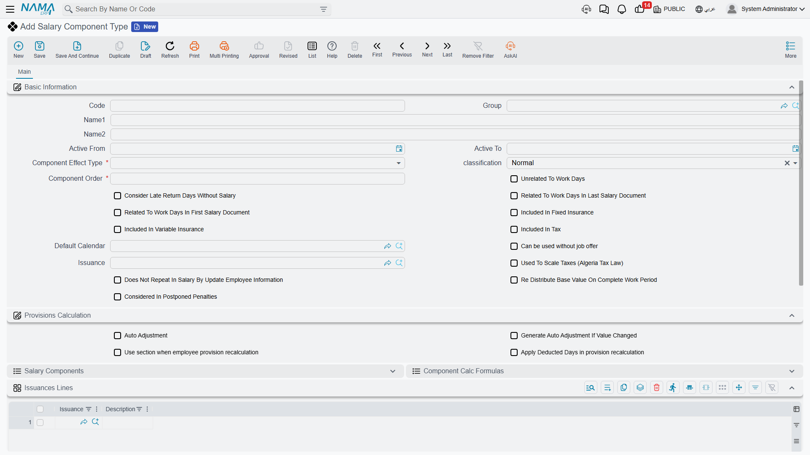Screen dimensions: 810x455
Task: Select the Main tab
Action: [x=24, y=72]
